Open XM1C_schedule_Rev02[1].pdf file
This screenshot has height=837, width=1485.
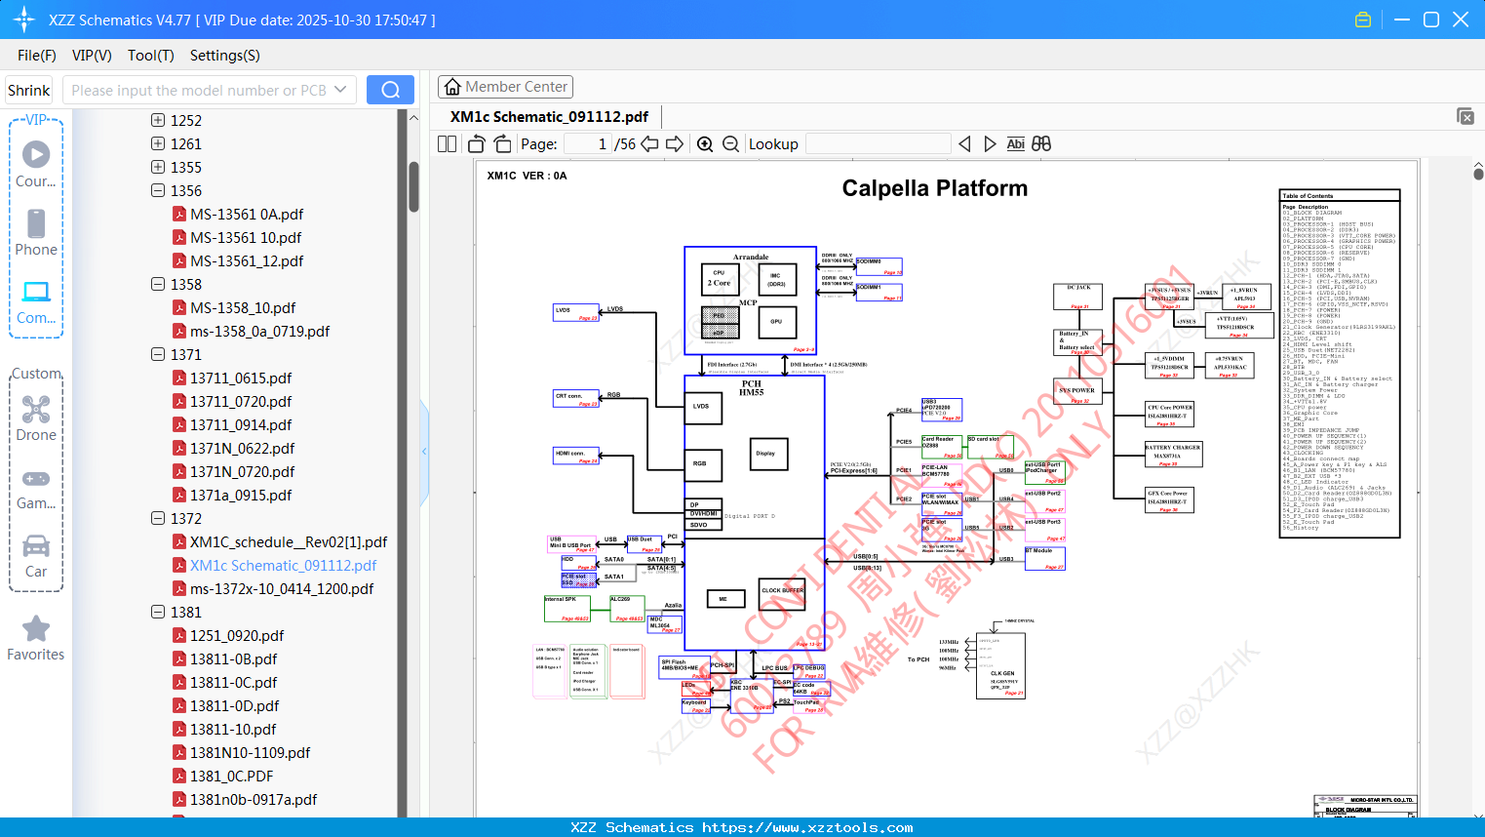coord(289,541)
